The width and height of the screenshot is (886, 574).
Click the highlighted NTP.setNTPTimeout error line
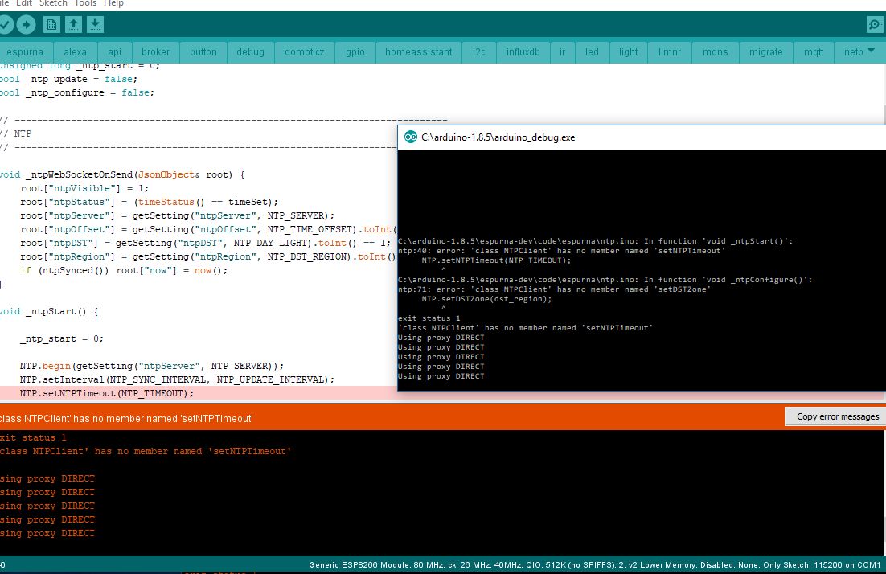tap(105, 392)
